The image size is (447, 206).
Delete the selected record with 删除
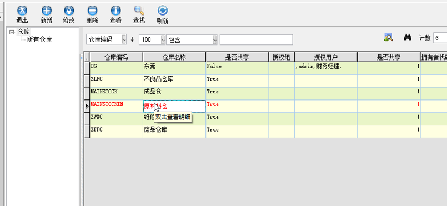pos(92,11)
